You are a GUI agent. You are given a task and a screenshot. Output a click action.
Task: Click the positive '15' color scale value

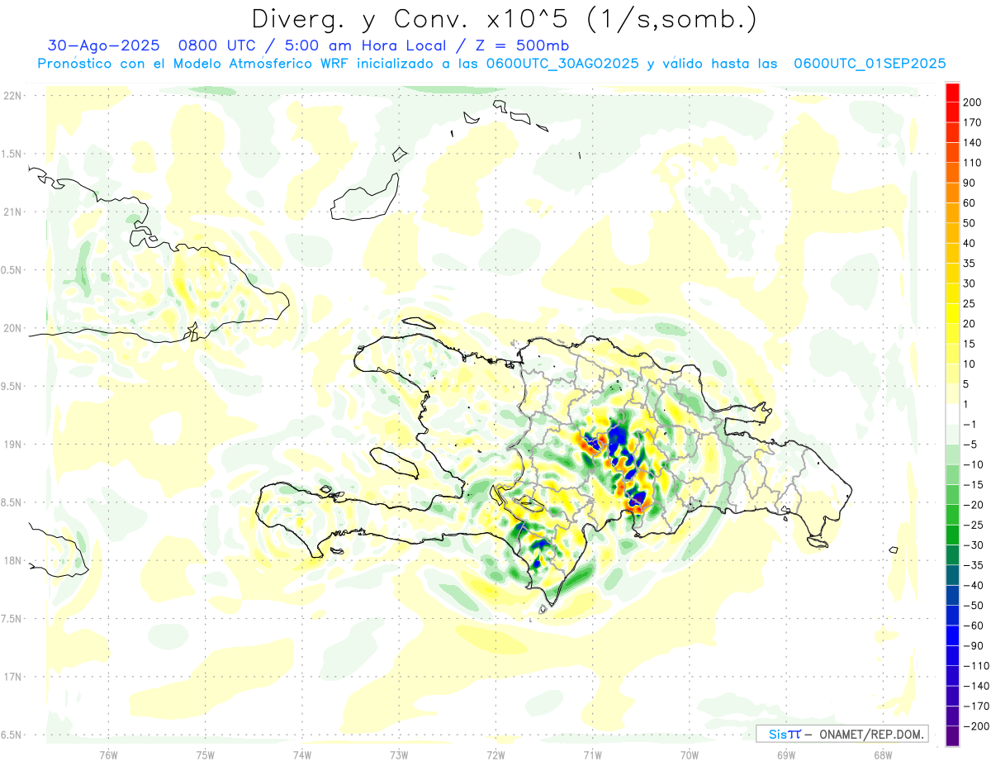970,344
